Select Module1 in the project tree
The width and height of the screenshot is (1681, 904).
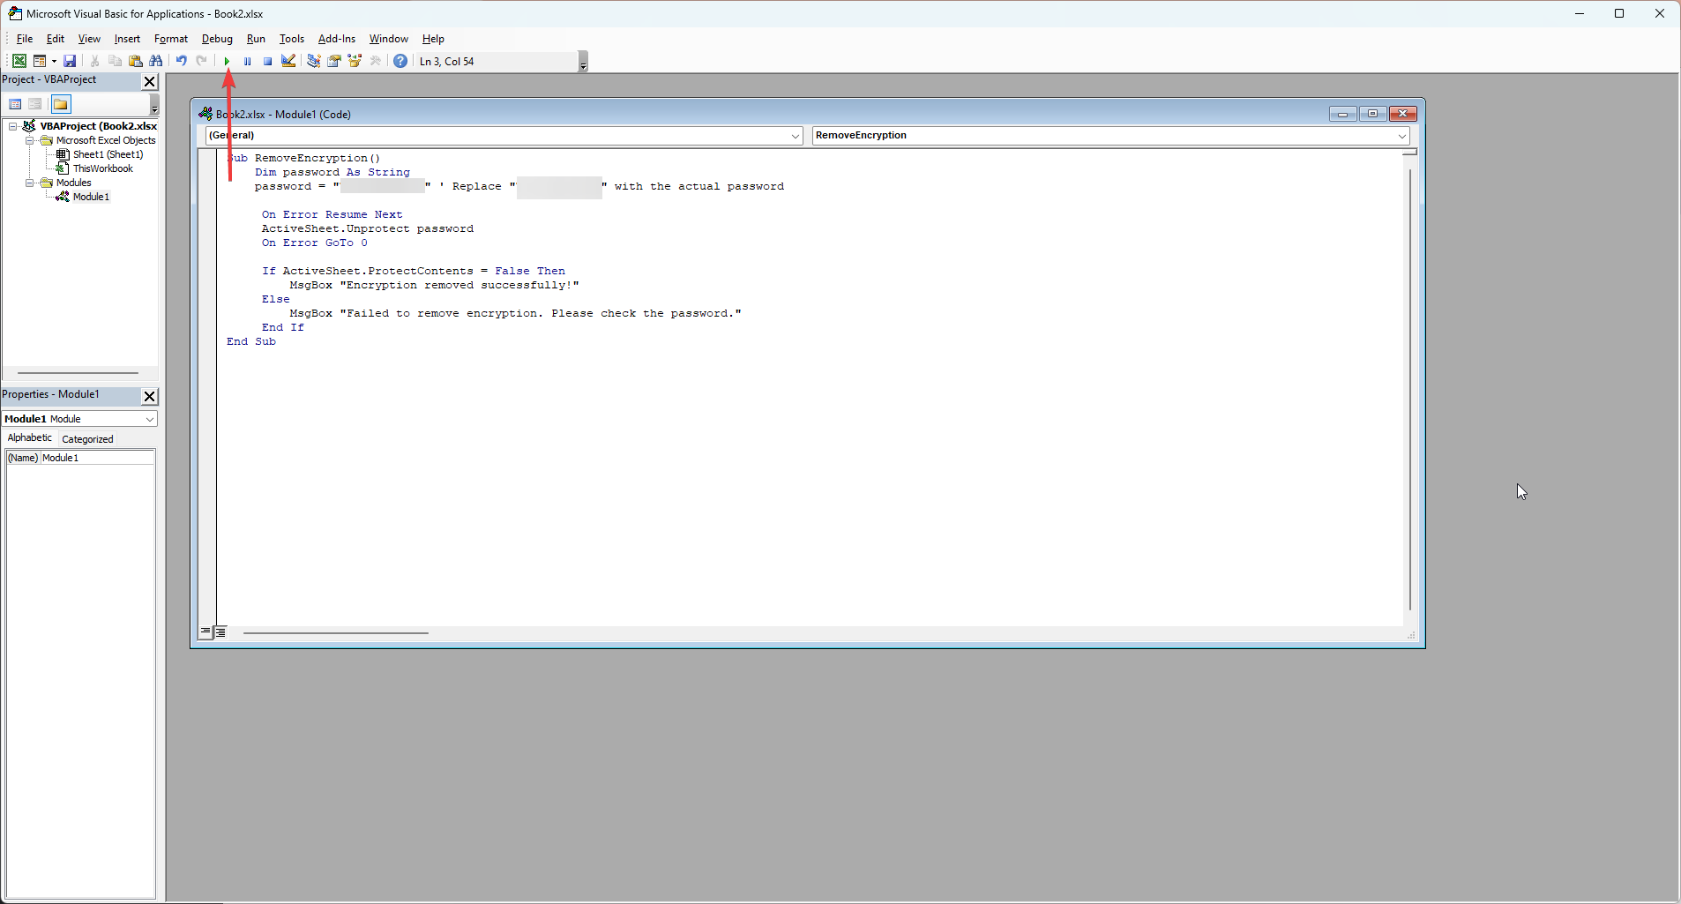91,197
